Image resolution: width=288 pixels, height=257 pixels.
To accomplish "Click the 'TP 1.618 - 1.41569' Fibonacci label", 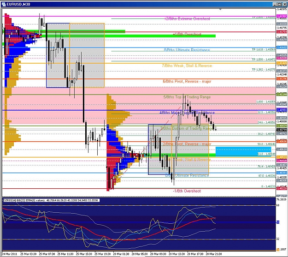I will tap(264, 50).
